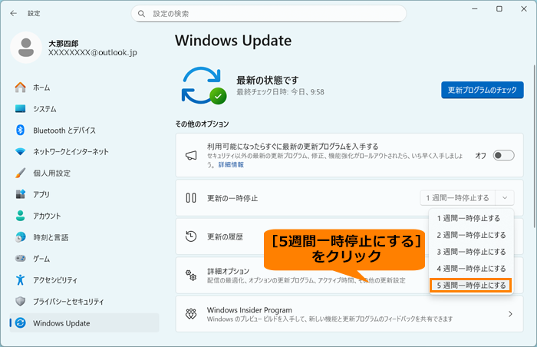537x347 pixels.
Task: Click the gears icon beside 詳細オプション
Action: [191, 275]
